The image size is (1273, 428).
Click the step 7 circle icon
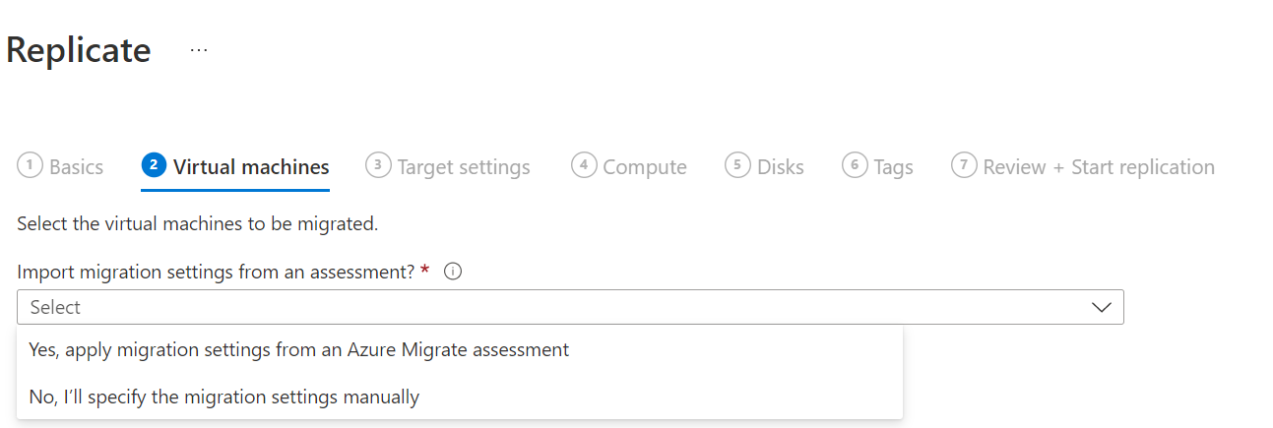(x=963, y=165)
